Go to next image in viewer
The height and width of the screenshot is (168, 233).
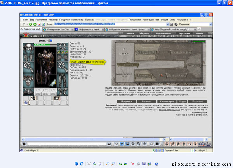click(x=82, y=164)
